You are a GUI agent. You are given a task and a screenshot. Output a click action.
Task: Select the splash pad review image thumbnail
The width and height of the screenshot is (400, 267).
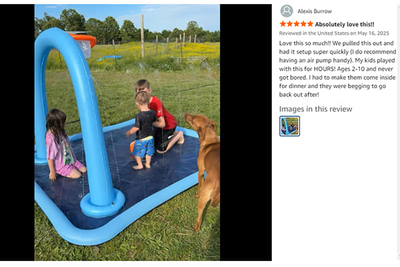tap(289, 126)
